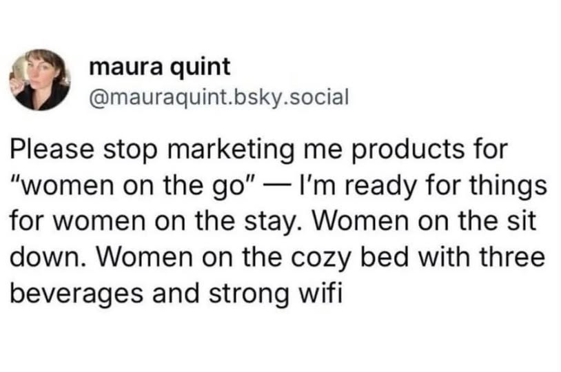Click the quoted phrase "women on the go"

point(127,186)
